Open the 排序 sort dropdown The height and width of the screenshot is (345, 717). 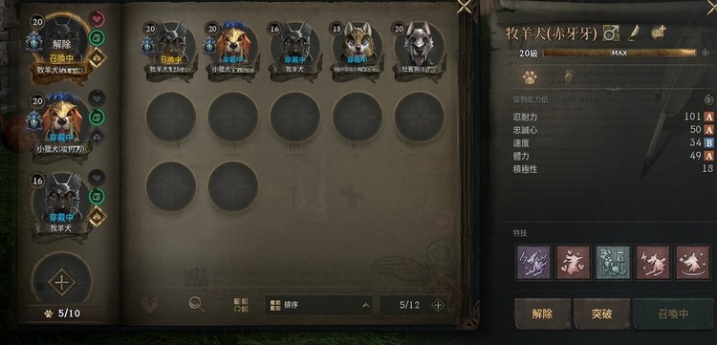coord(319,305)
